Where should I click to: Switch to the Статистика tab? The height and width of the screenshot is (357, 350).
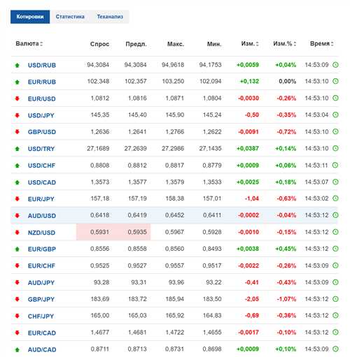(70, 17)
